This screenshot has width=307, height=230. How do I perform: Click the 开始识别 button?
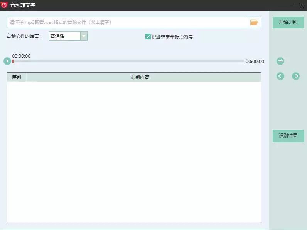coord(288,22)
